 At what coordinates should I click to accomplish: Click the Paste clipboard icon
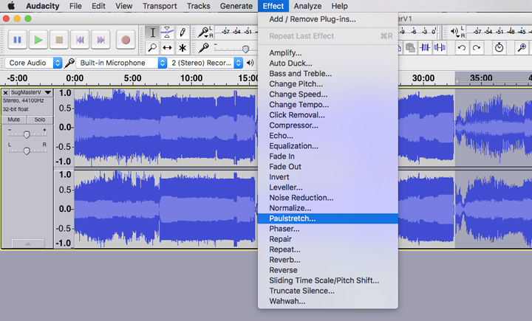(x=410, y=47)
